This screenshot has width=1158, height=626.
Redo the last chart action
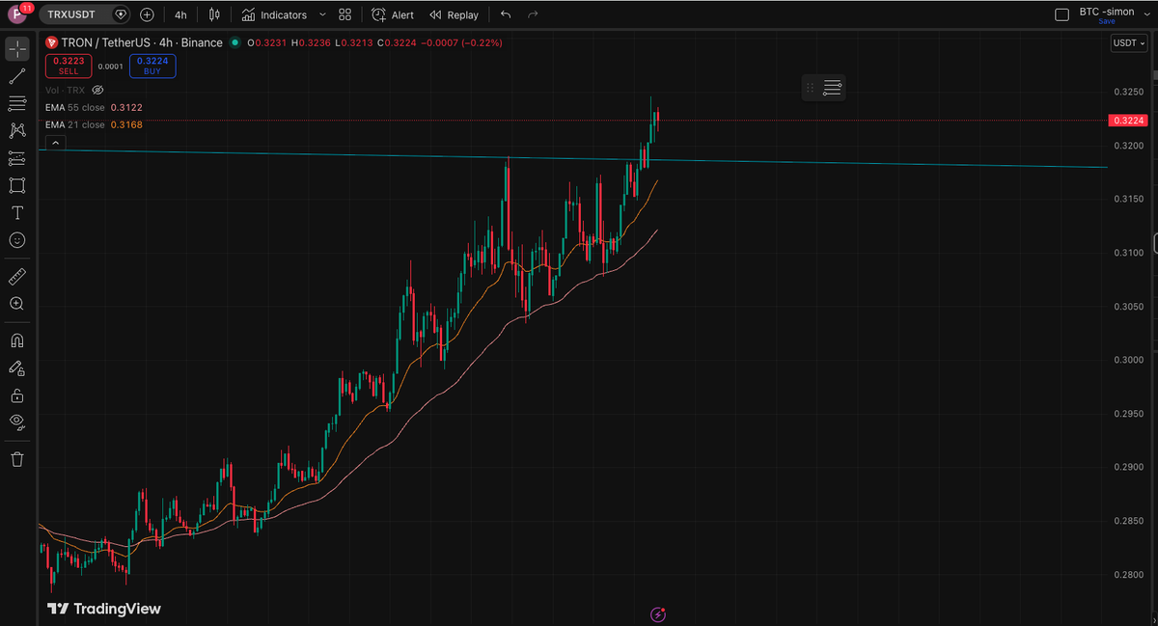[533, 14]
